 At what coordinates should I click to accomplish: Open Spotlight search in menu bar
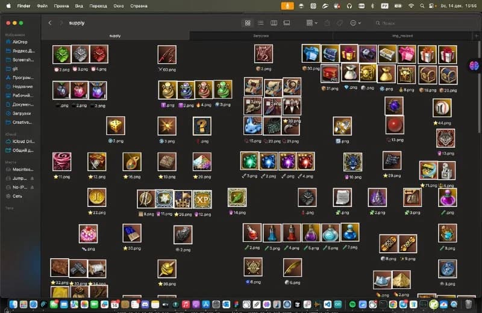point(422,6)
